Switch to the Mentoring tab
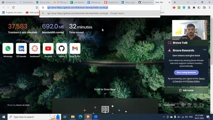 95,2
